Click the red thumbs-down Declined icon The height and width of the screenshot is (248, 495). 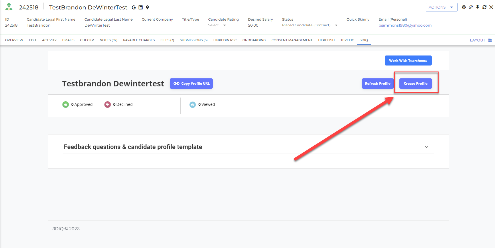[107, 105]
